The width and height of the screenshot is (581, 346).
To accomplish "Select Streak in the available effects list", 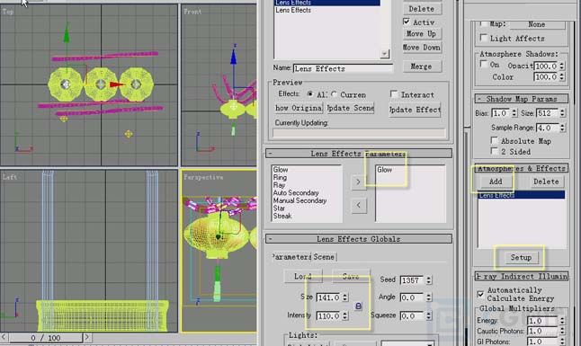I will coord(282,216).
